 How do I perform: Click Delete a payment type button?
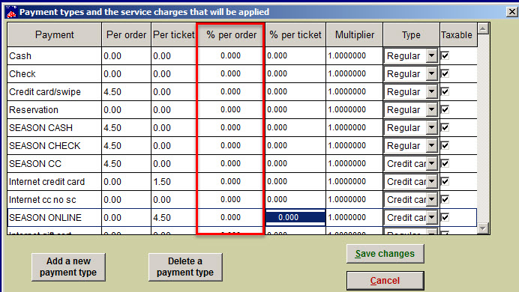(x=185, y=267)
